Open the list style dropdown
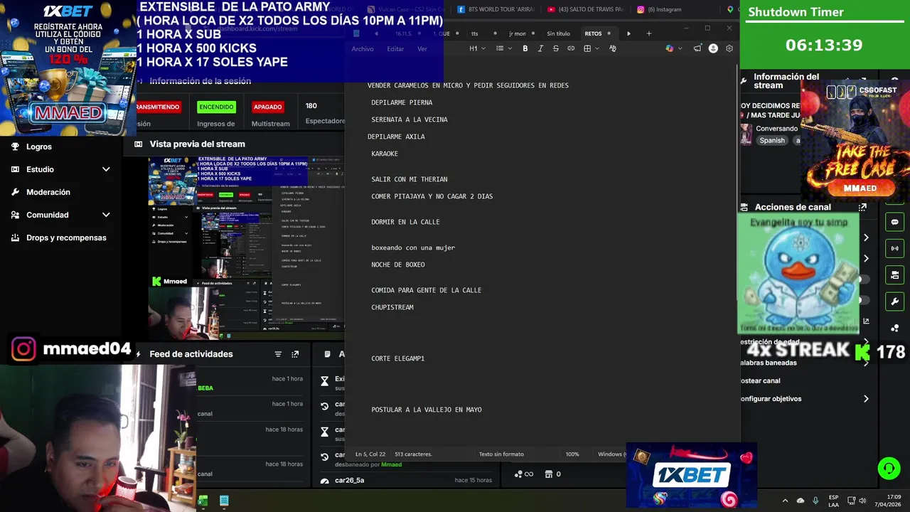Screen dimensions: 910x512 pos(504,48)
